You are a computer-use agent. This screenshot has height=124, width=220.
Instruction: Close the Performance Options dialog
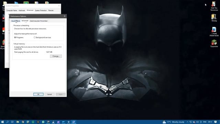(x=65, y=16)
